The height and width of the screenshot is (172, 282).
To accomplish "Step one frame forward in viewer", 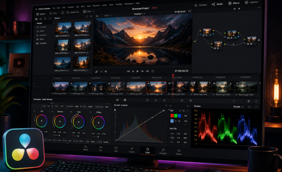I will 142,71.
